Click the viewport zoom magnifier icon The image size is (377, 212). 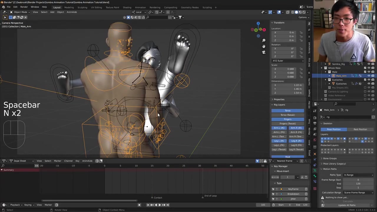click(x=264, y=40)
